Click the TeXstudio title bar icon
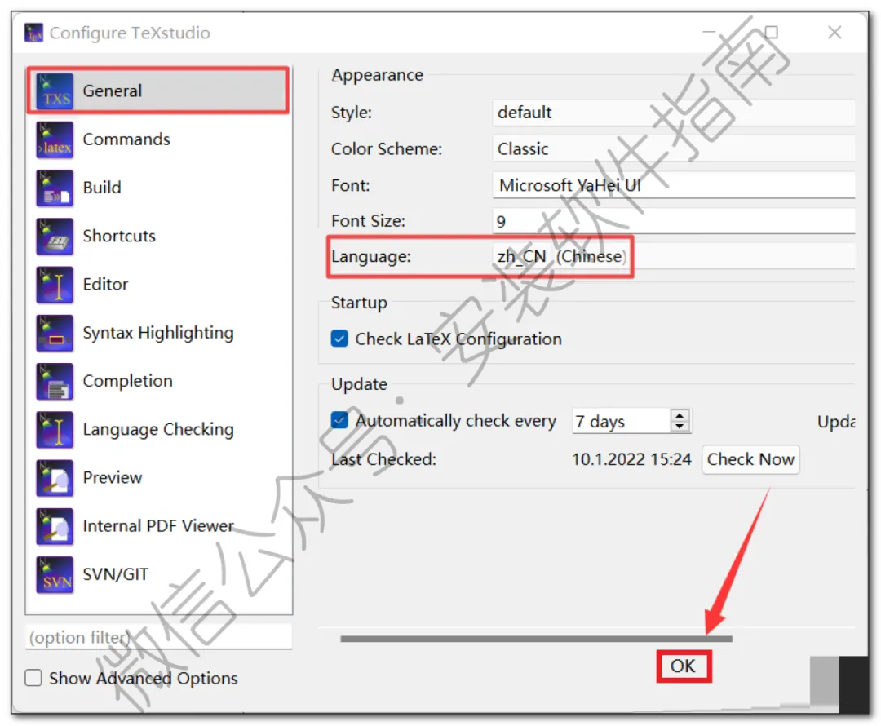Screen dimensions: 881x726 [33, 33]
